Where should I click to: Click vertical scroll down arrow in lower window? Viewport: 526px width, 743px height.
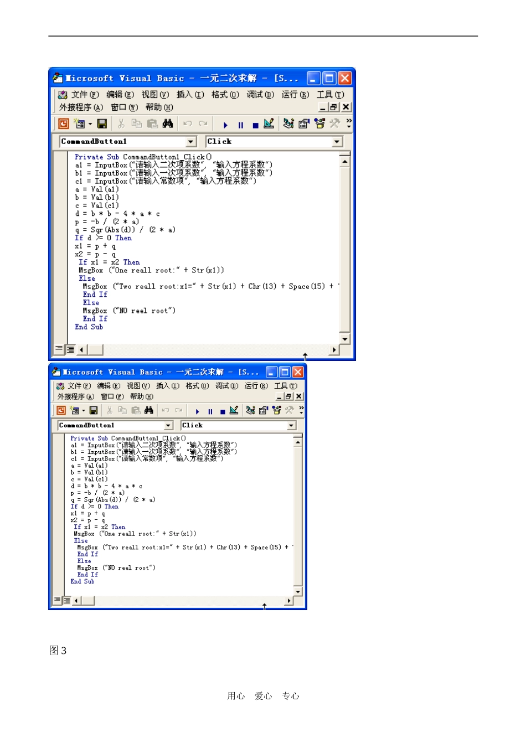tap(298, 591)
